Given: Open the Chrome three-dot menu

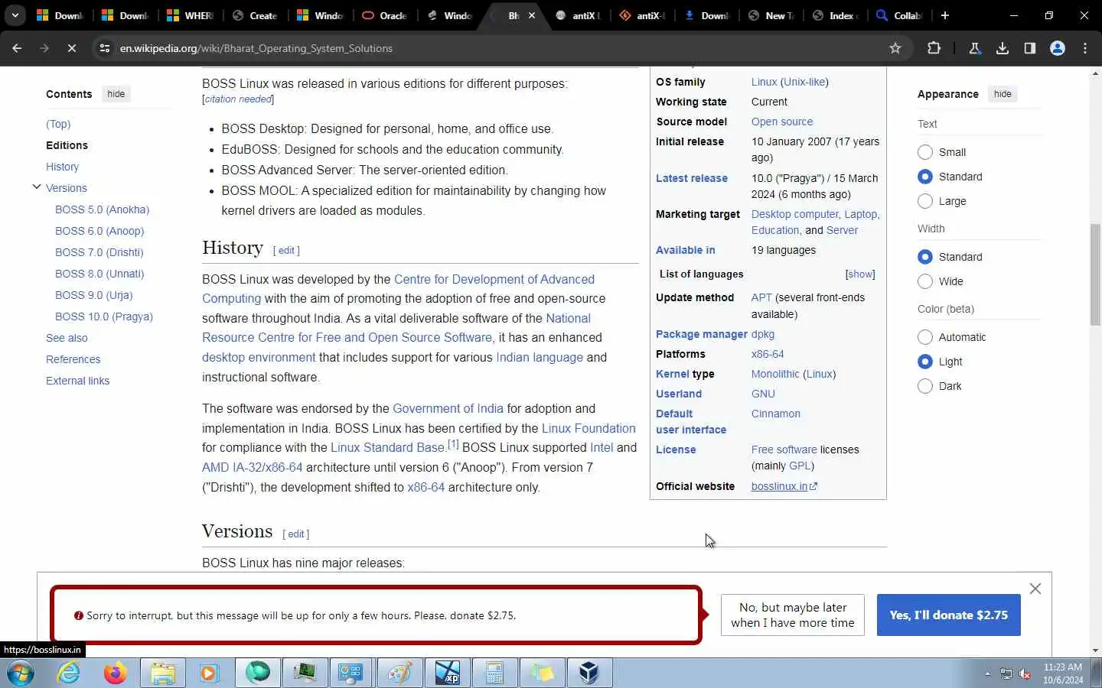Looking at the screenshot, I should click(1085, 48).
